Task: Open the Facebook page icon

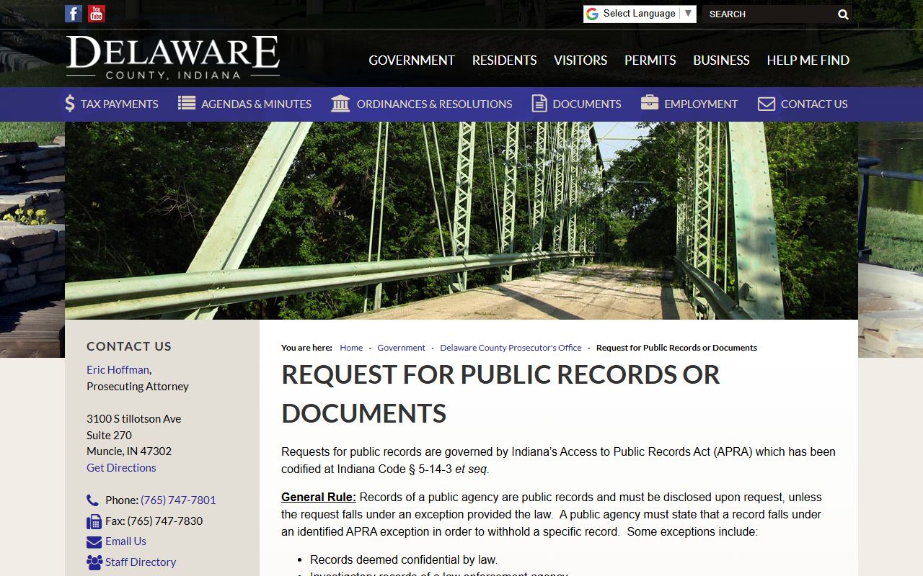Action: click(74, 14)
